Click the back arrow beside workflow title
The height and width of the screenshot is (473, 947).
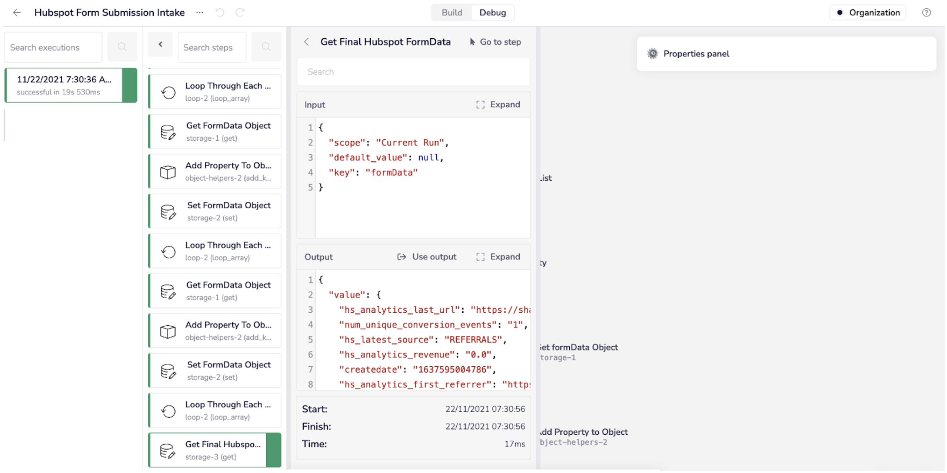(x=16, y=13)
